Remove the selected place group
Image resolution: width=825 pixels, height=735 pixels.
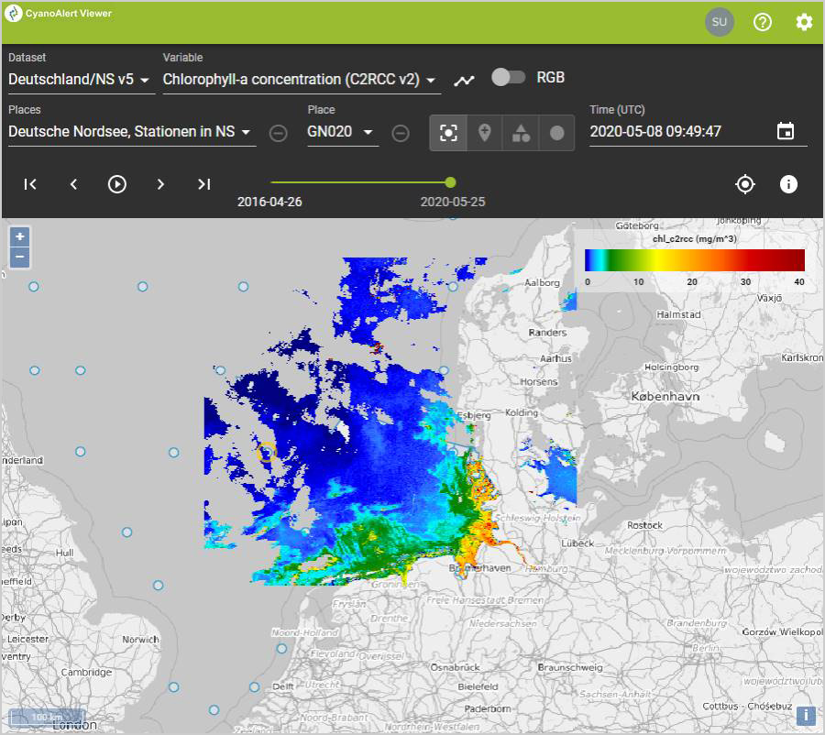pyautogui.click(x=278, y=133)
